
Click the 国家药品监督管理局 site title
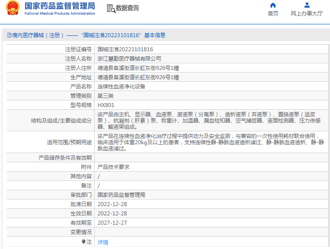click(60, 6)
